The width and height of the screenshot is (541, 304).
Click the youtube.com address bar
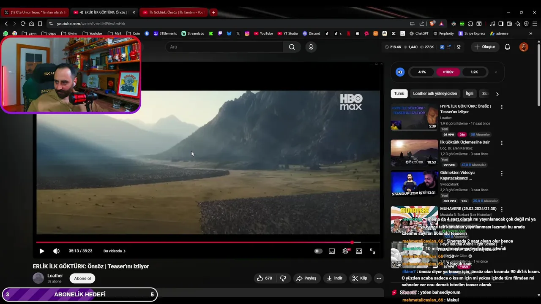228,24
